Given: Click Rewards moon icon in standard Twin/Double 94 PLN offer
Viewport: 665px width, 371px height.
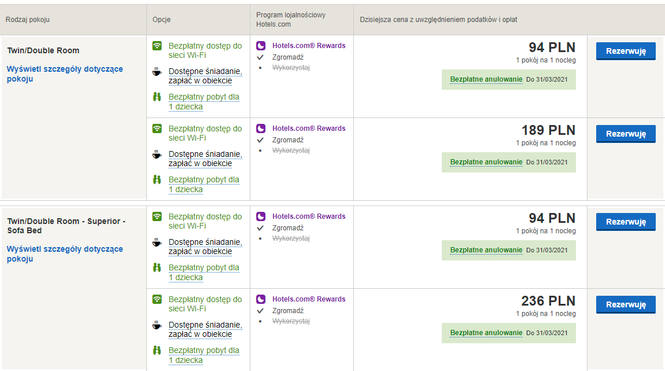Looking at the screenshot, I should [261, 45].
